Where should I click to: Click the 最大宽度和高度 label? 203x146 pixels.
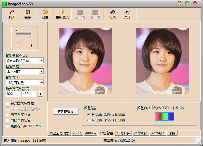tap(17, 89)
